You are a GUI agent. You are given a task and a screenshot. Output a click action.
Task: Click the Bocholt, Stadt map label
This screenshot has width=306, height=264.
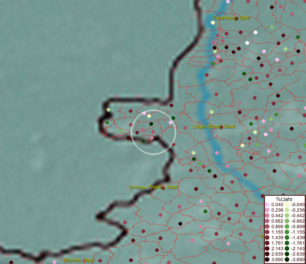79,260
